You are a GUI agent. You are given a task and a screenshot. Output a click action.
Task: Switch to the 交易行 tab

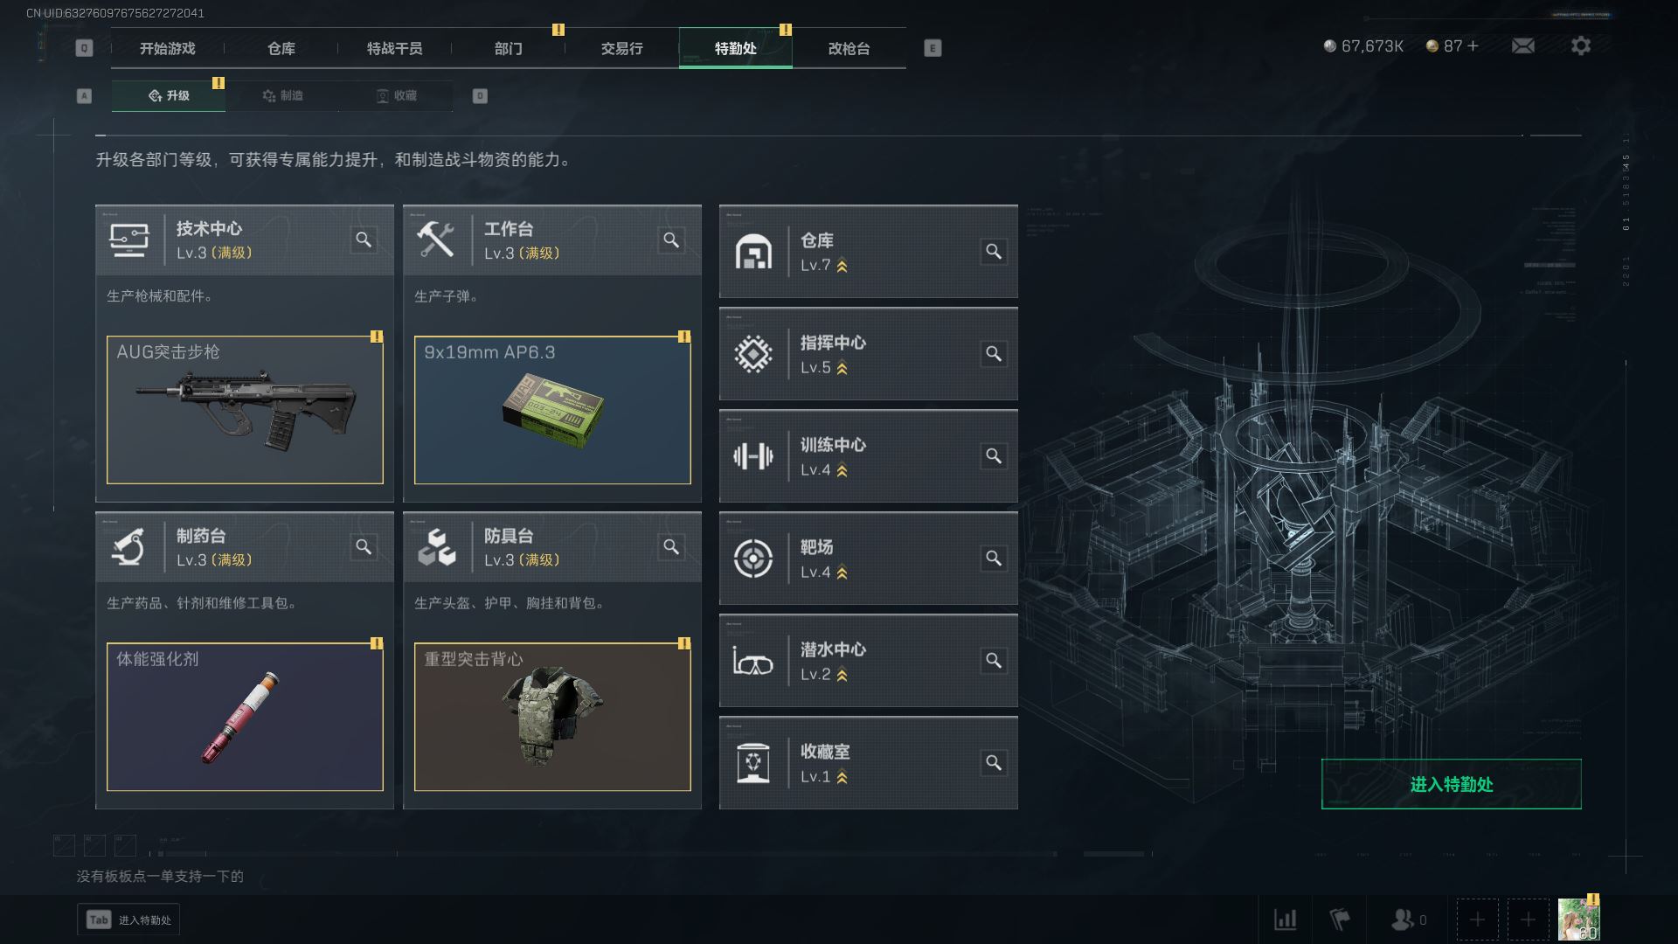(x=621, y=48)
